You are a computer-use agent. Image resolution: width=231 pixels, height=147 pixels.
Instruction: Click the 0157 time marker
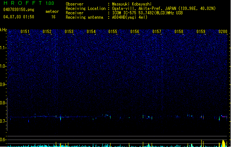(x=157, y=32)
